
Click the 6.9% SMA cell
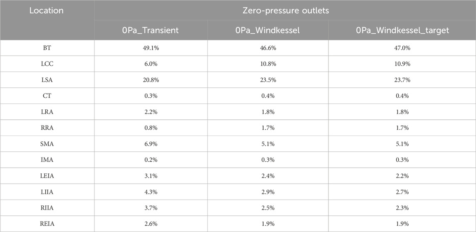tap(150, 144)
